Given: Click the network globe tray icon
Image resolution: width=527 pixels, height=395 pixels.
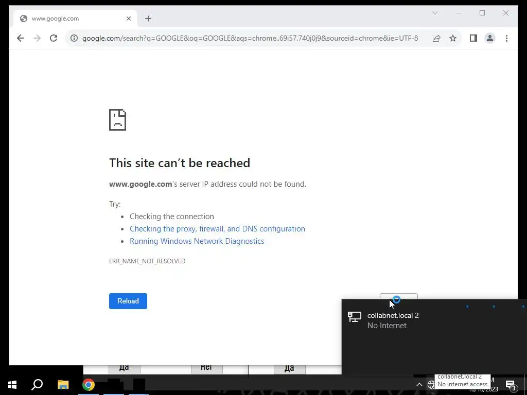Looking at the screenshot, I should click(431, 385).
